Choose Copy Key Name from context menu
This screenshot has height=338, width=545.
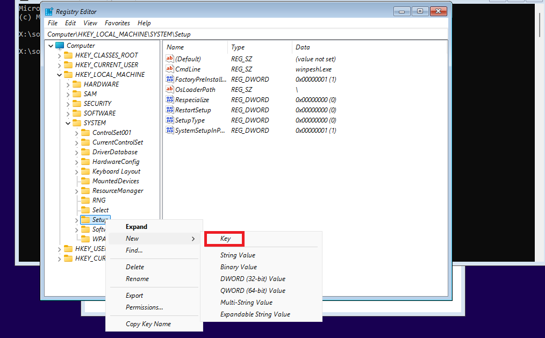[x=148, y=324]
